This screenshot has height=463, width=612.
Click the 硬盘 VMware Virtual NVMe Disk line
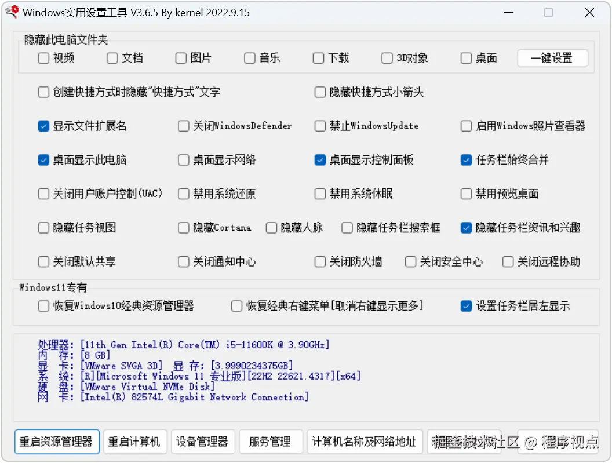(126, 387)
